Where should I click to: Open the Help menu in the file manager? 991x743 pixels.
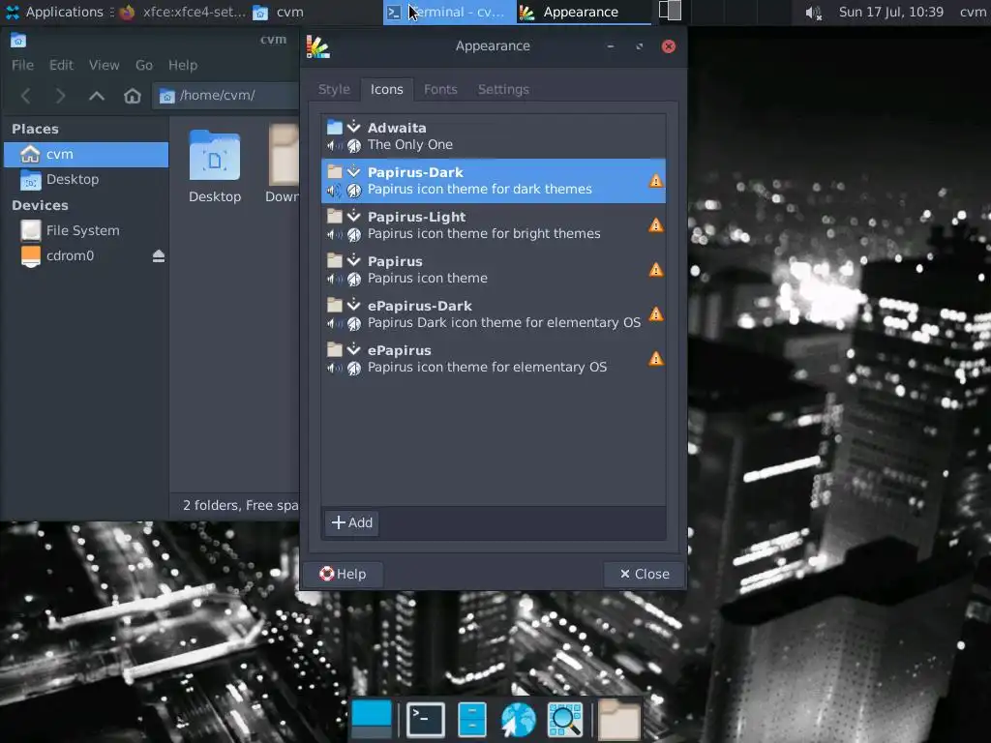[x=183, y=65]
